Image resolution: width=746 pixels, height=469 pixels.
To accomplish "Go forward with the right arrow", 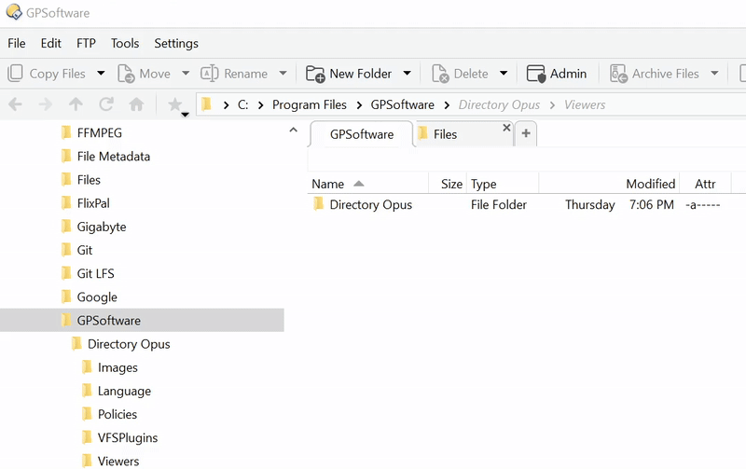I will click(46, 104).
